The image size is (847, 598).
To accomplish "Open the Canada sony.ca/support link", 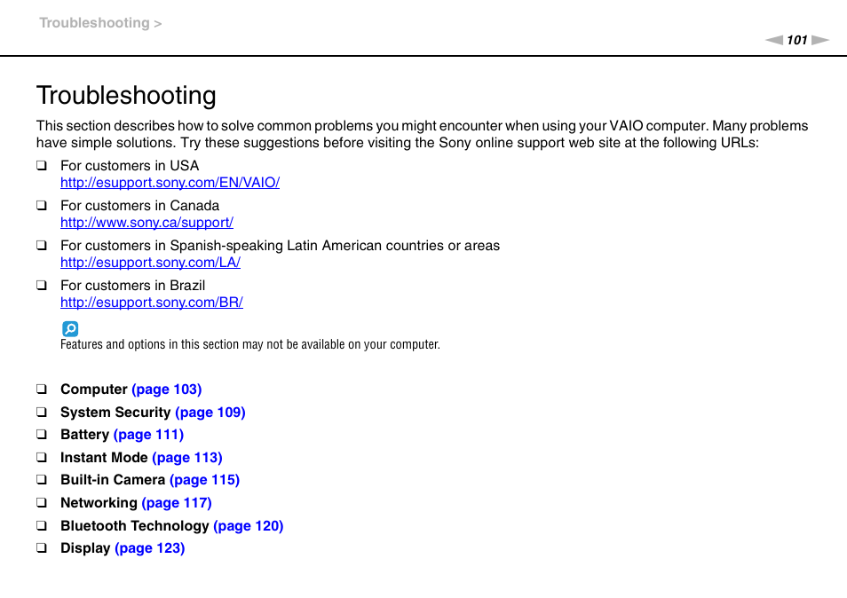I will 146,223.
